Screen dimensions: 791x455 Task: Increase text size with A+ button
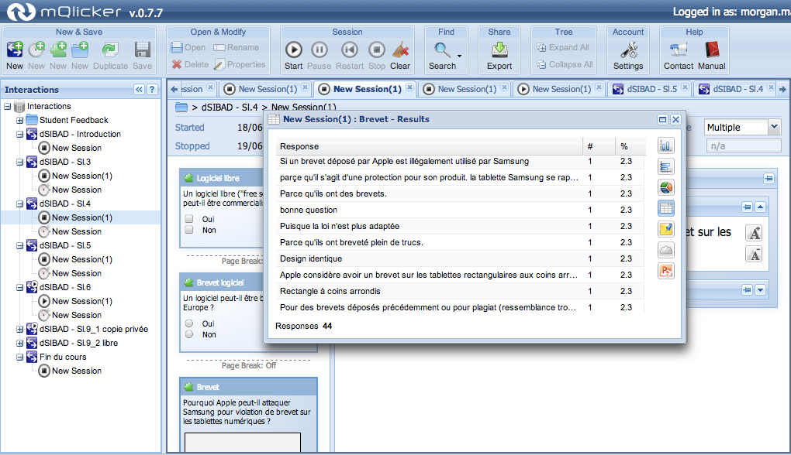click(753, 233)
